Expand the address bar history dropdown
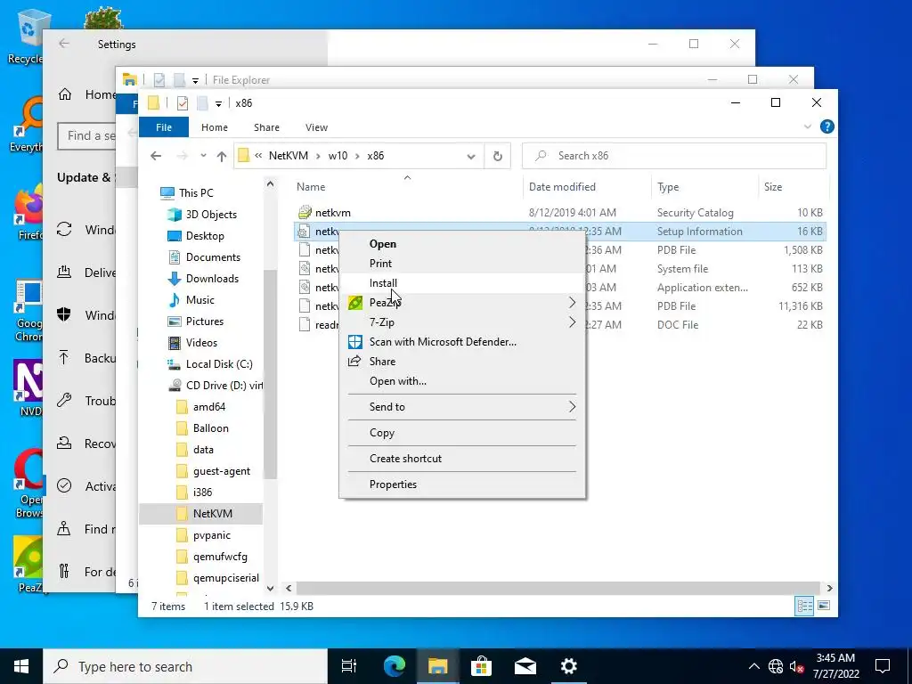This screenshot has height=684, width=912. [471, 156]
